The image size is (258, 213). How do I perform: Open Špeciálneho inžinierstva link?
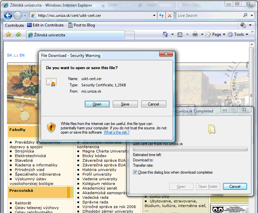point(37,174)
